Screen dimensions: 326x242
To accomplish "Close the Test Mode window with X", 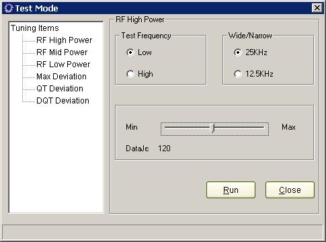I will 317,8.
